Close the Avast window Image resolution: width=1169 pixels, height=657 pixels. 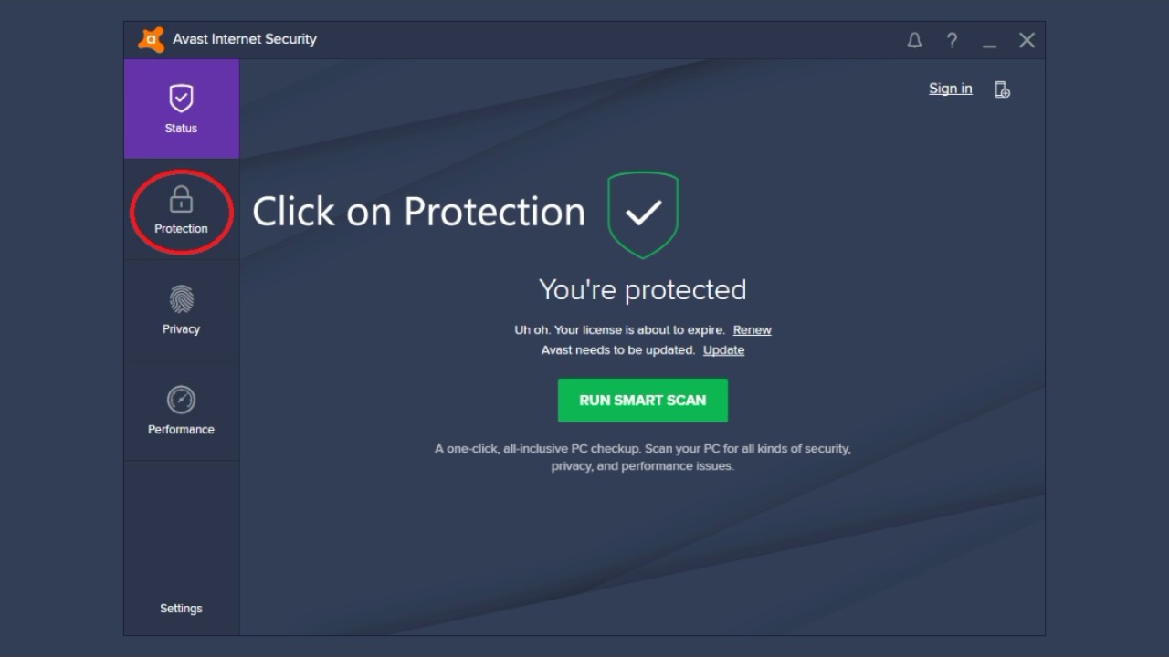coord(1027,40)
